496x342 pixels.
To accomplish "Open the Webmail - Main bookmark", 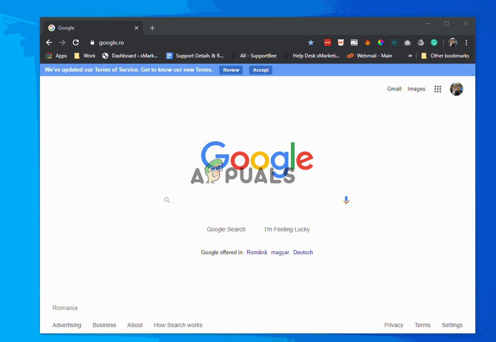I will click(370, 56).
